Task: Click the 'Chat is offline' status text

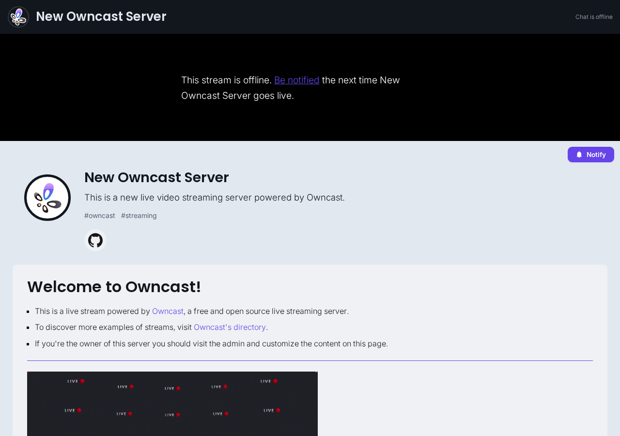Action: pyautogui.click(x=594, y=17)
